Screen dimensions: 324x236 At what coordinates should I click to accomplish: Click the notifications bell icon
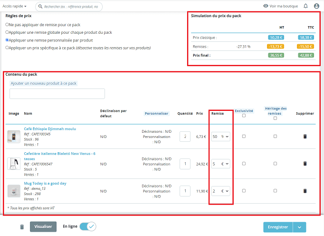pos(305,6)
